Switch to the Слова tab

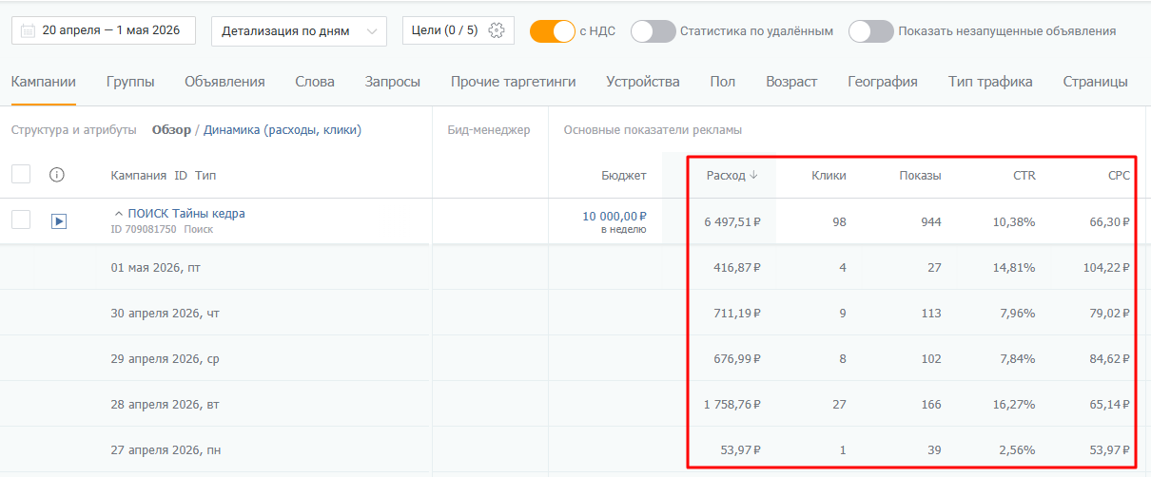click(315, 82)
